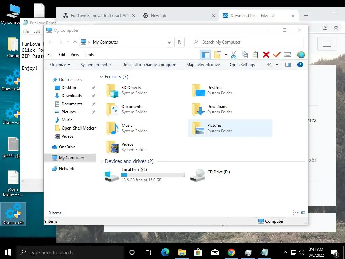Click the Refresh button by address bar
This screenshot has width=345, height=259.
(180, 42)
